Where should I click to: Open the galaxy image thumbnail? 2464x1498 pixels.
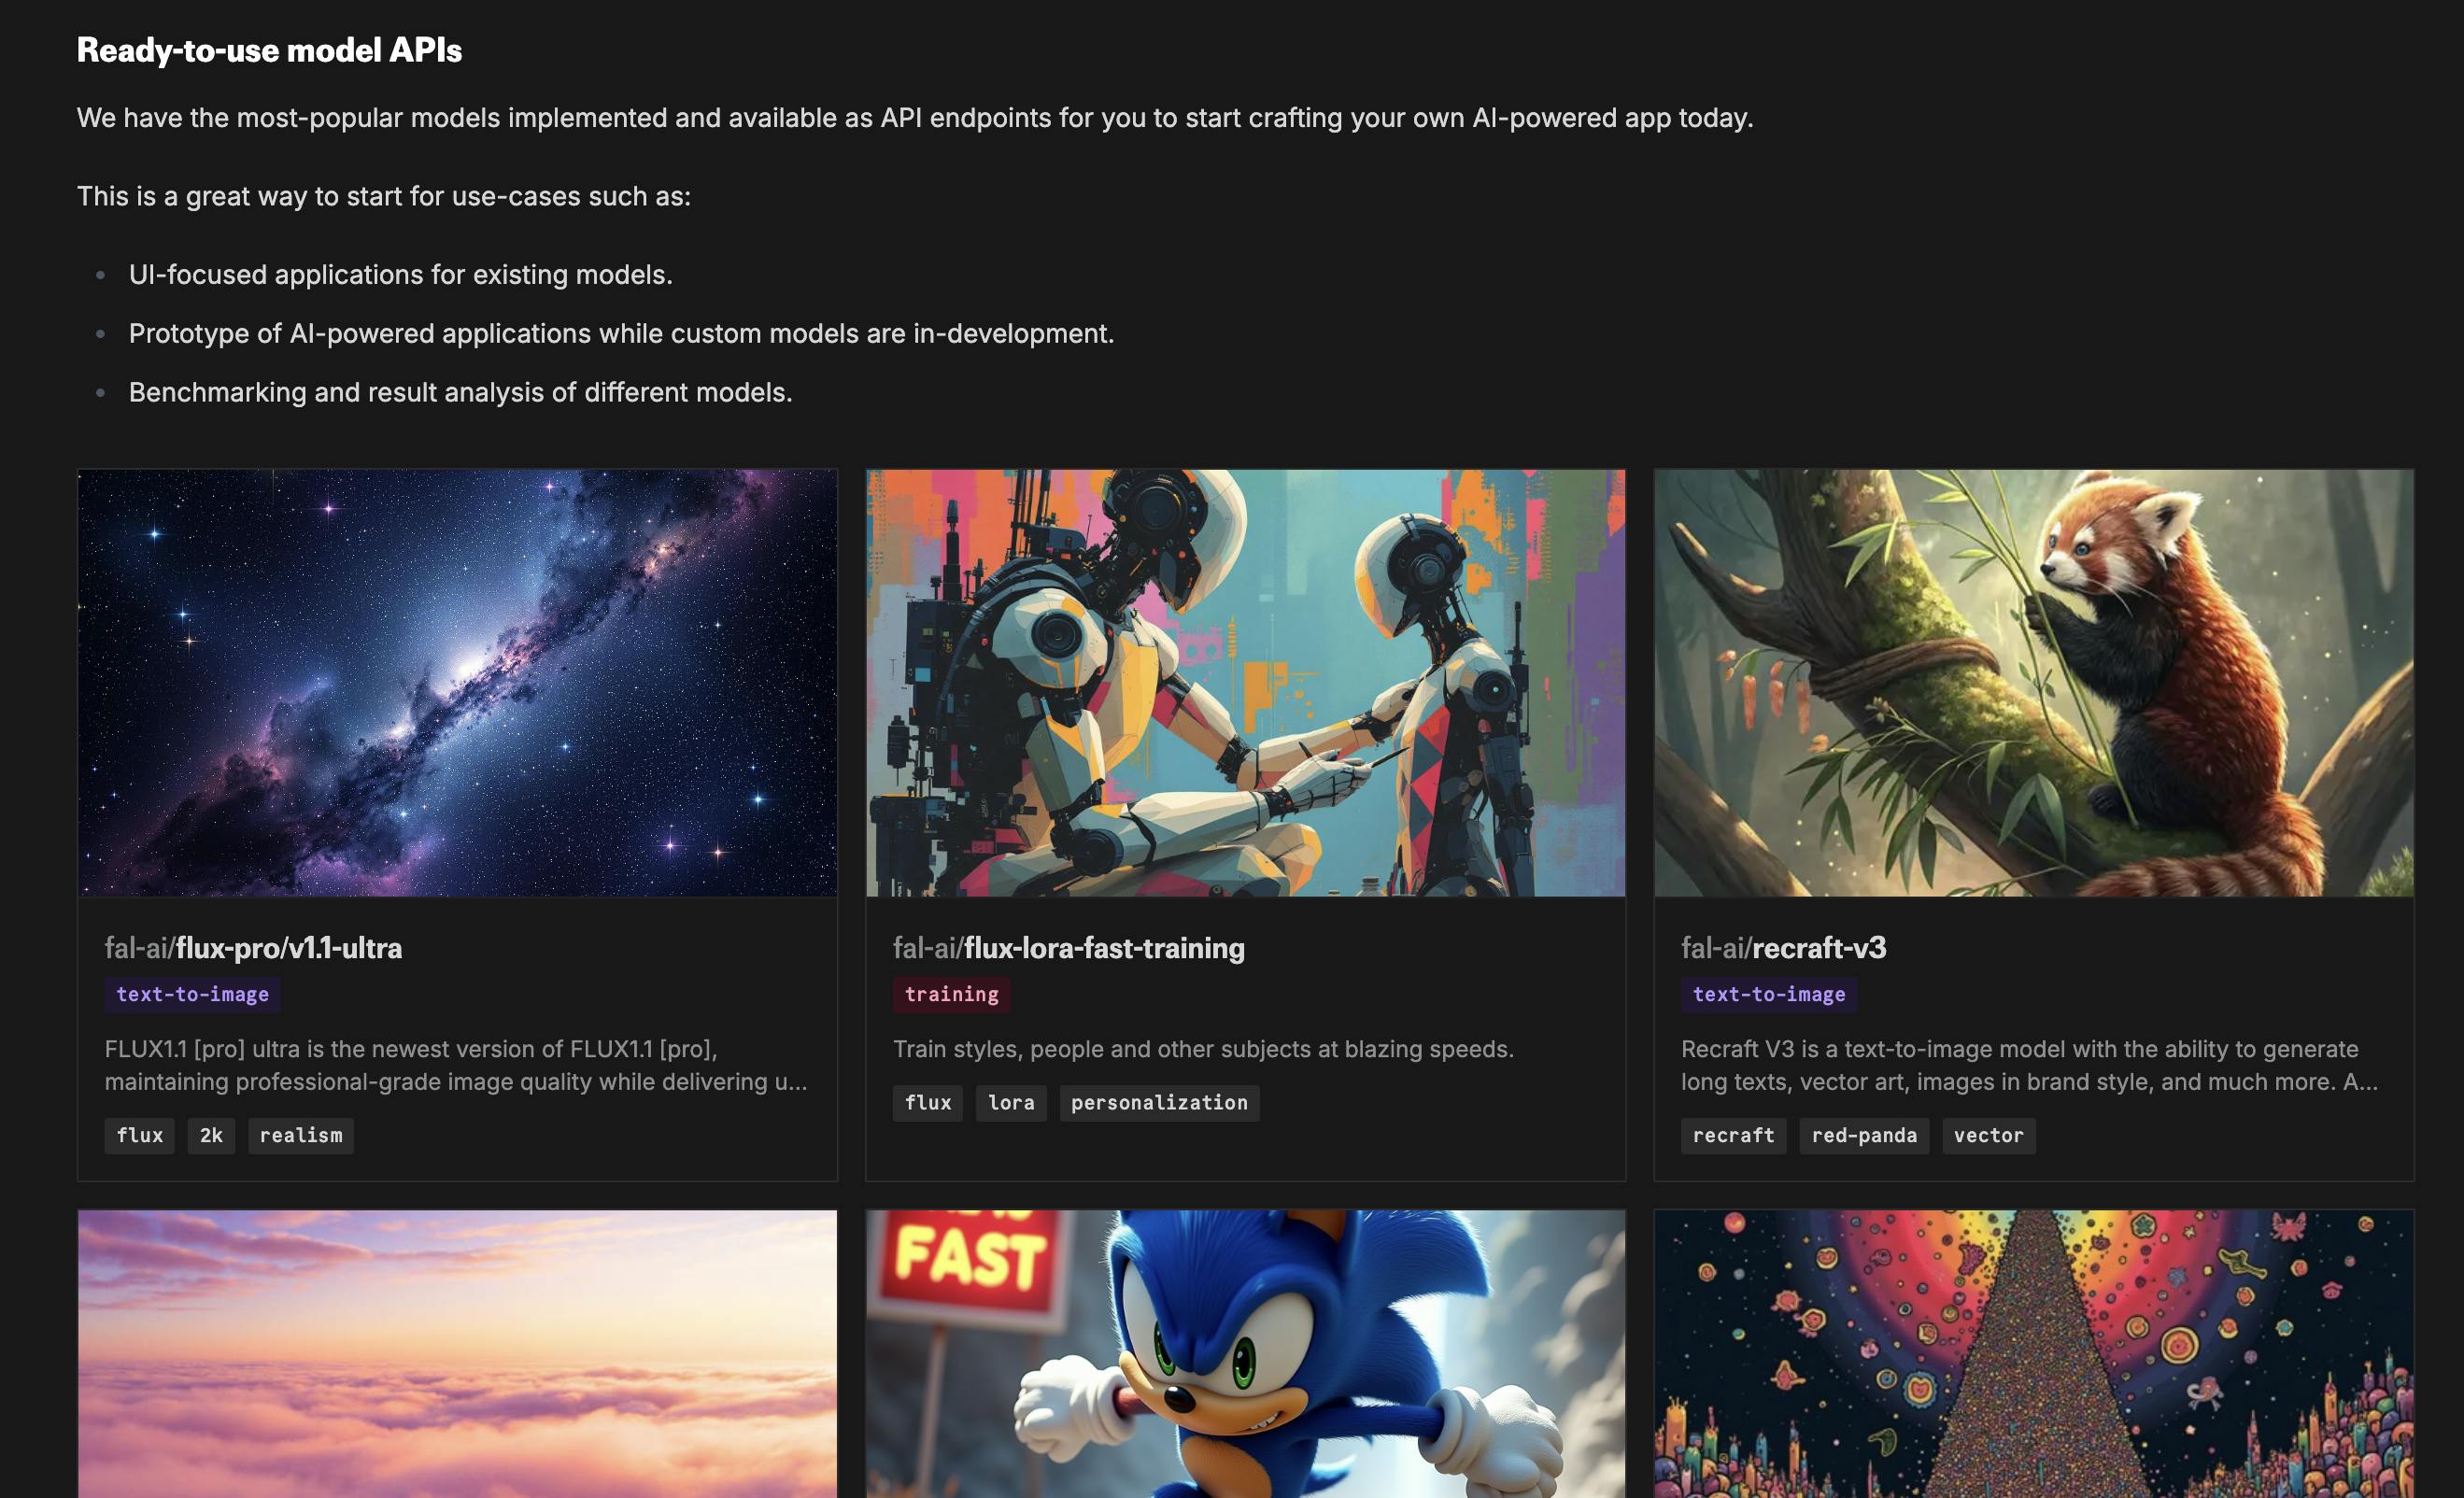coord(457,683)
